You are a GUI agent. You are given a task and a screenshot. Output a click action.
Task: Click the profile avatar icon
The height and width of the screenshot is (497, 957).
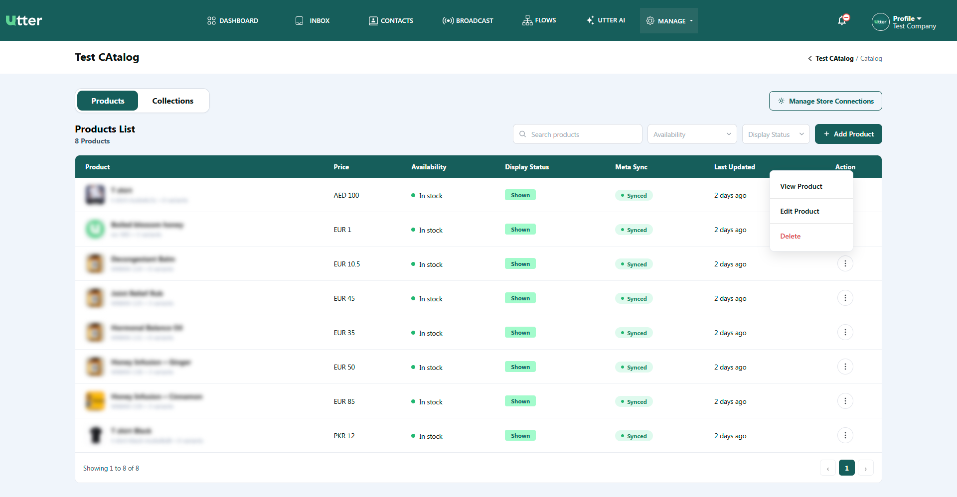(880, 22)
